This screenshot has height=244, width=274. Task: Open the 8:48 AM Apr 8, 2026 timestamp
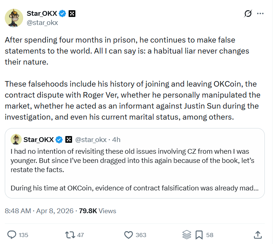pos(39,211)
